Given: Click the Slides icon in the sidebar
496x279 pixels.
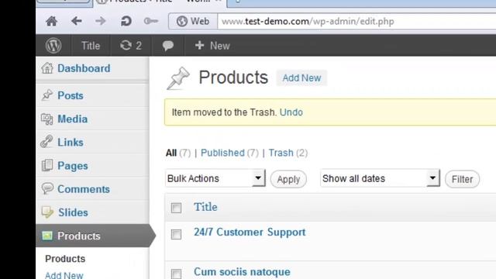Looking at the screenshot, I should click(47, 212).
